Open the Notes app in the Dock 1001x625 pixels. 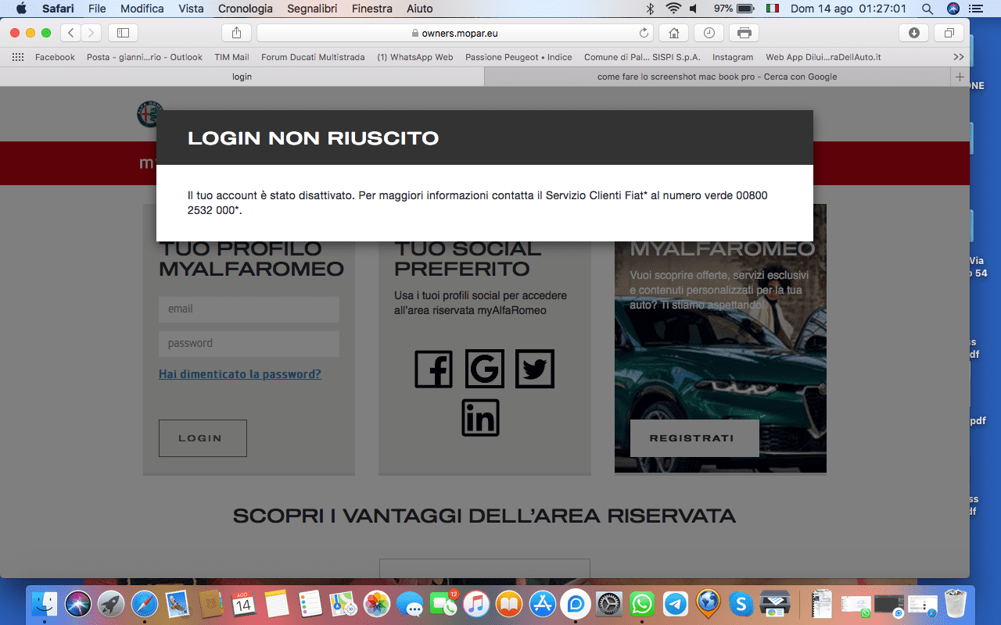coord(277,604)
